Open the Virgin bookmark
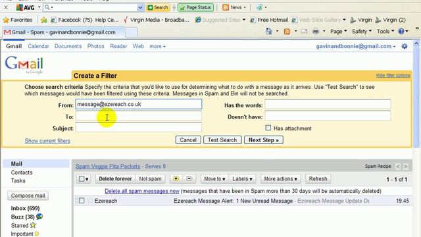 361,20
